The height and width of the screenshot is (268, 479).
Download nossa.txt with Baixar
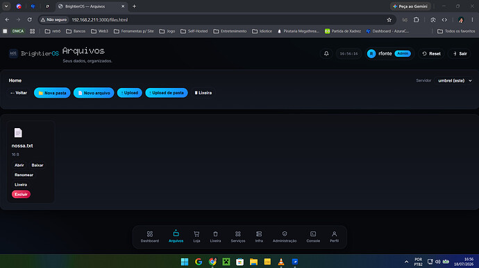[x=37, y=166]
